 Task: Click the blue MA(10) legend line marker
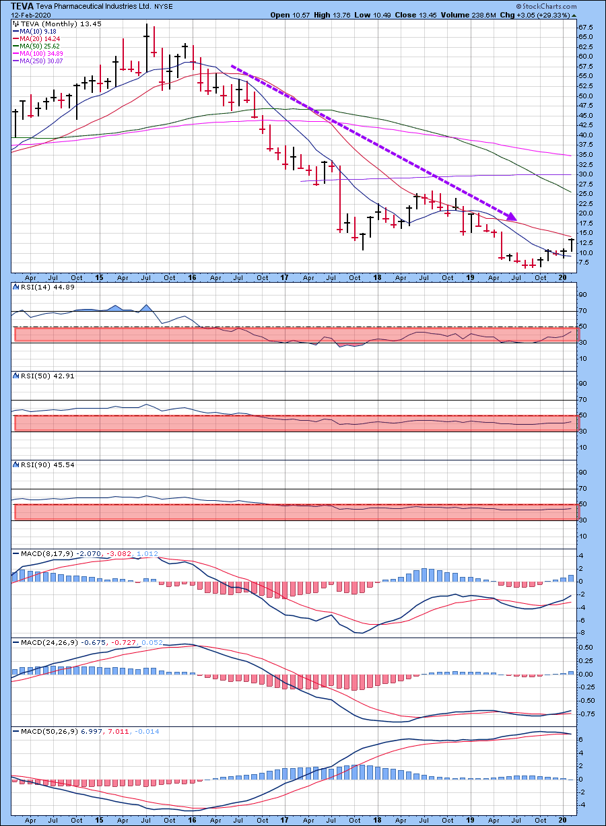[x=15, y=31]
